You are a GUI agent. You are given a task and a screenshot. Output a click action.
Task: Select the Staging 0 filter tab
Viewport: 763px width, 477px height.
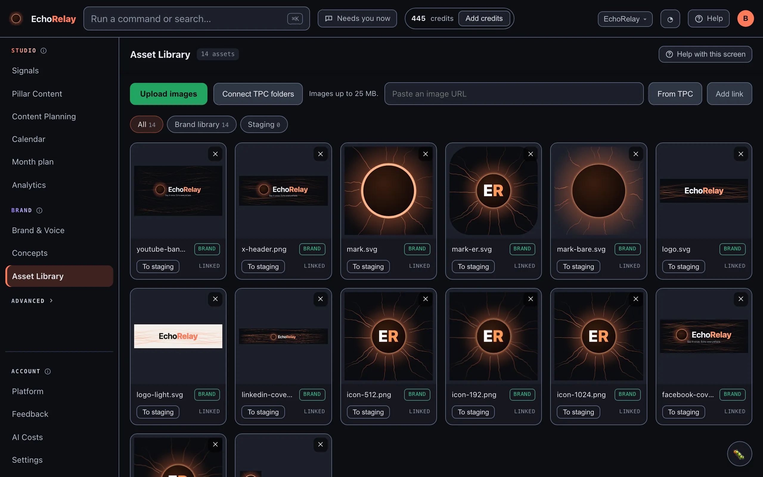[x=264, y=124]
